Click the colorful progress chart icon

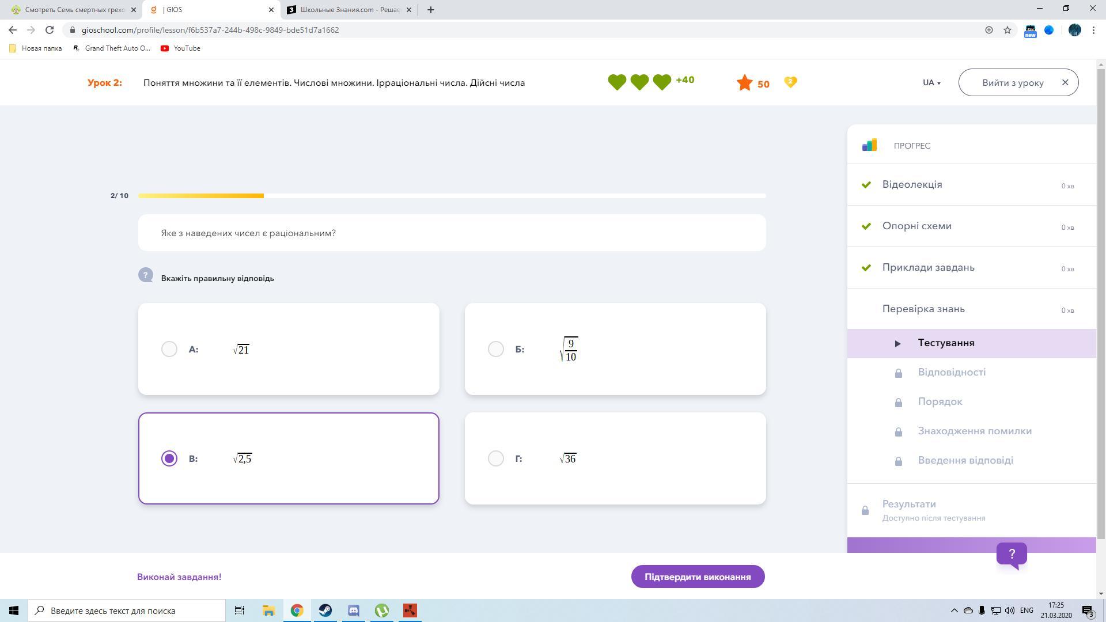click(x=869, y=145)
